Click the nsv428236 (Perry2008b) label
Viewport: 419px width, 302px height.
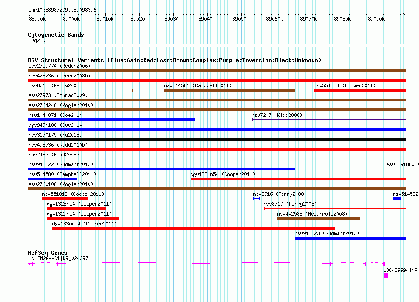[59, 76]
